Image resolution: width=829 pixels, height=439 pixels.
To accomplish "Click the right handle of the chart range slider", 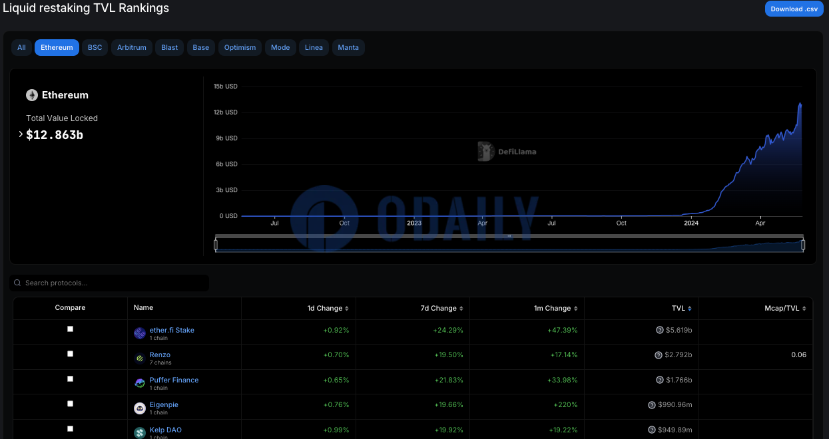I will (803, 245).
